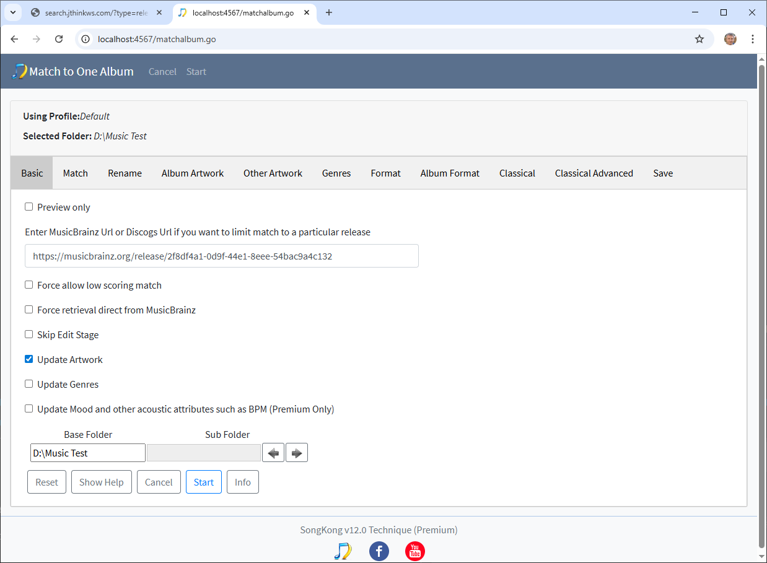767x563 pixels.
Task: Click the SongKong logo icon in header
Action: [19, 71]
